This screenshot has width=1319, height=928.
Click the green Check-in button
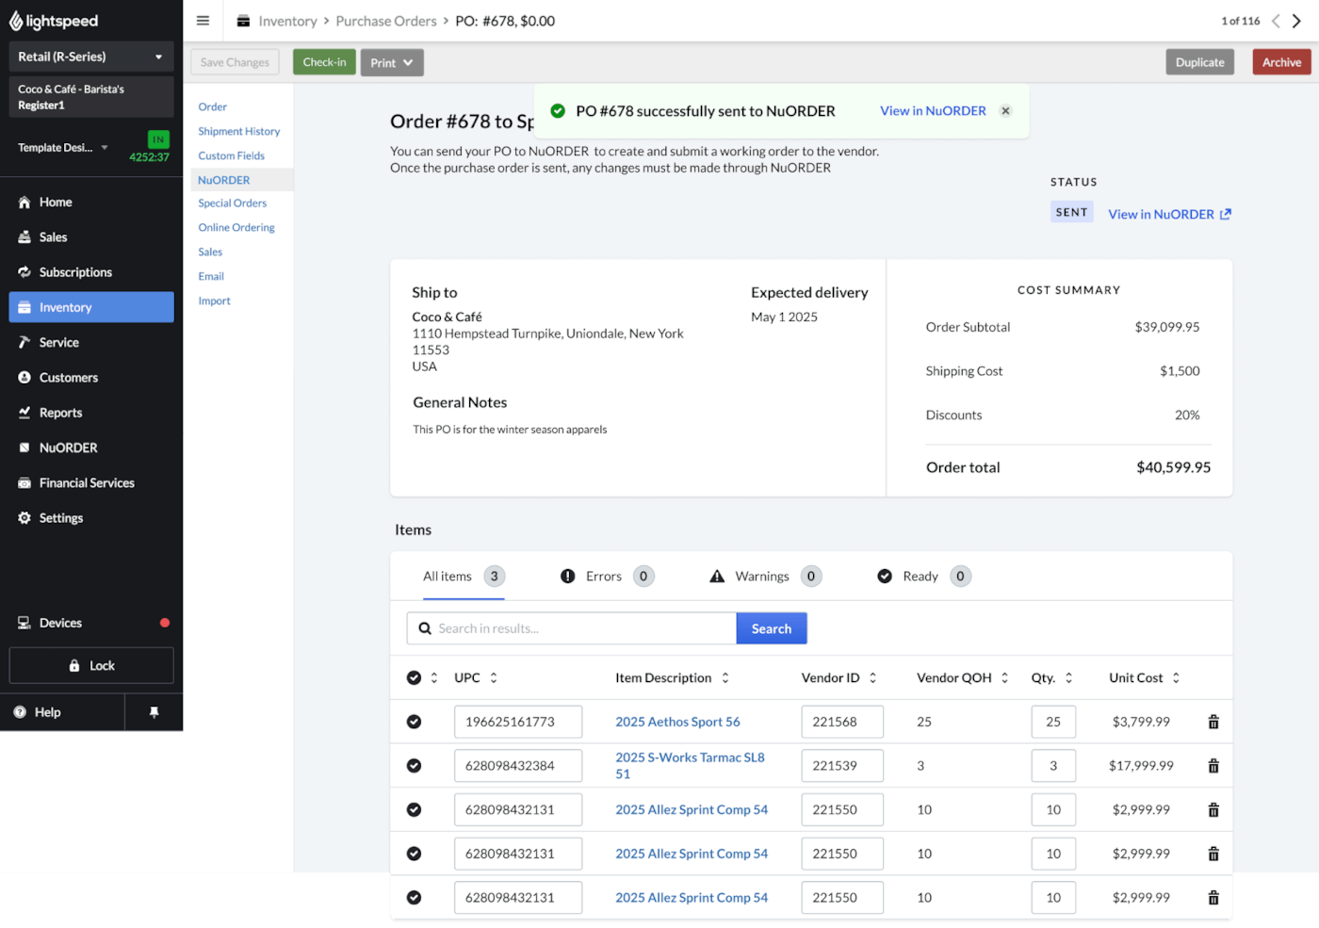(324, 62)
